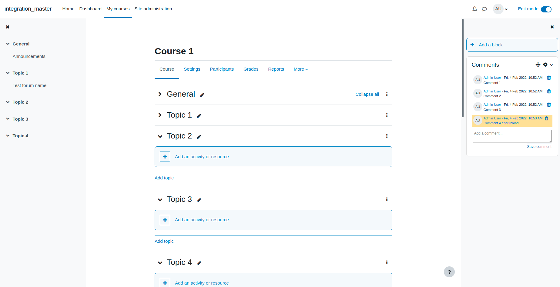Switch to the Participants tab
The height and width of the screenshot is (287, 560).
pyautogui.click(x=222, y=69)
